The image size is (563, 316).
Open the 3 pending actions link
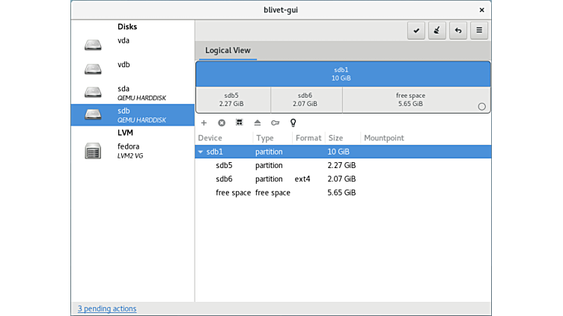click(x=107, y=309)
